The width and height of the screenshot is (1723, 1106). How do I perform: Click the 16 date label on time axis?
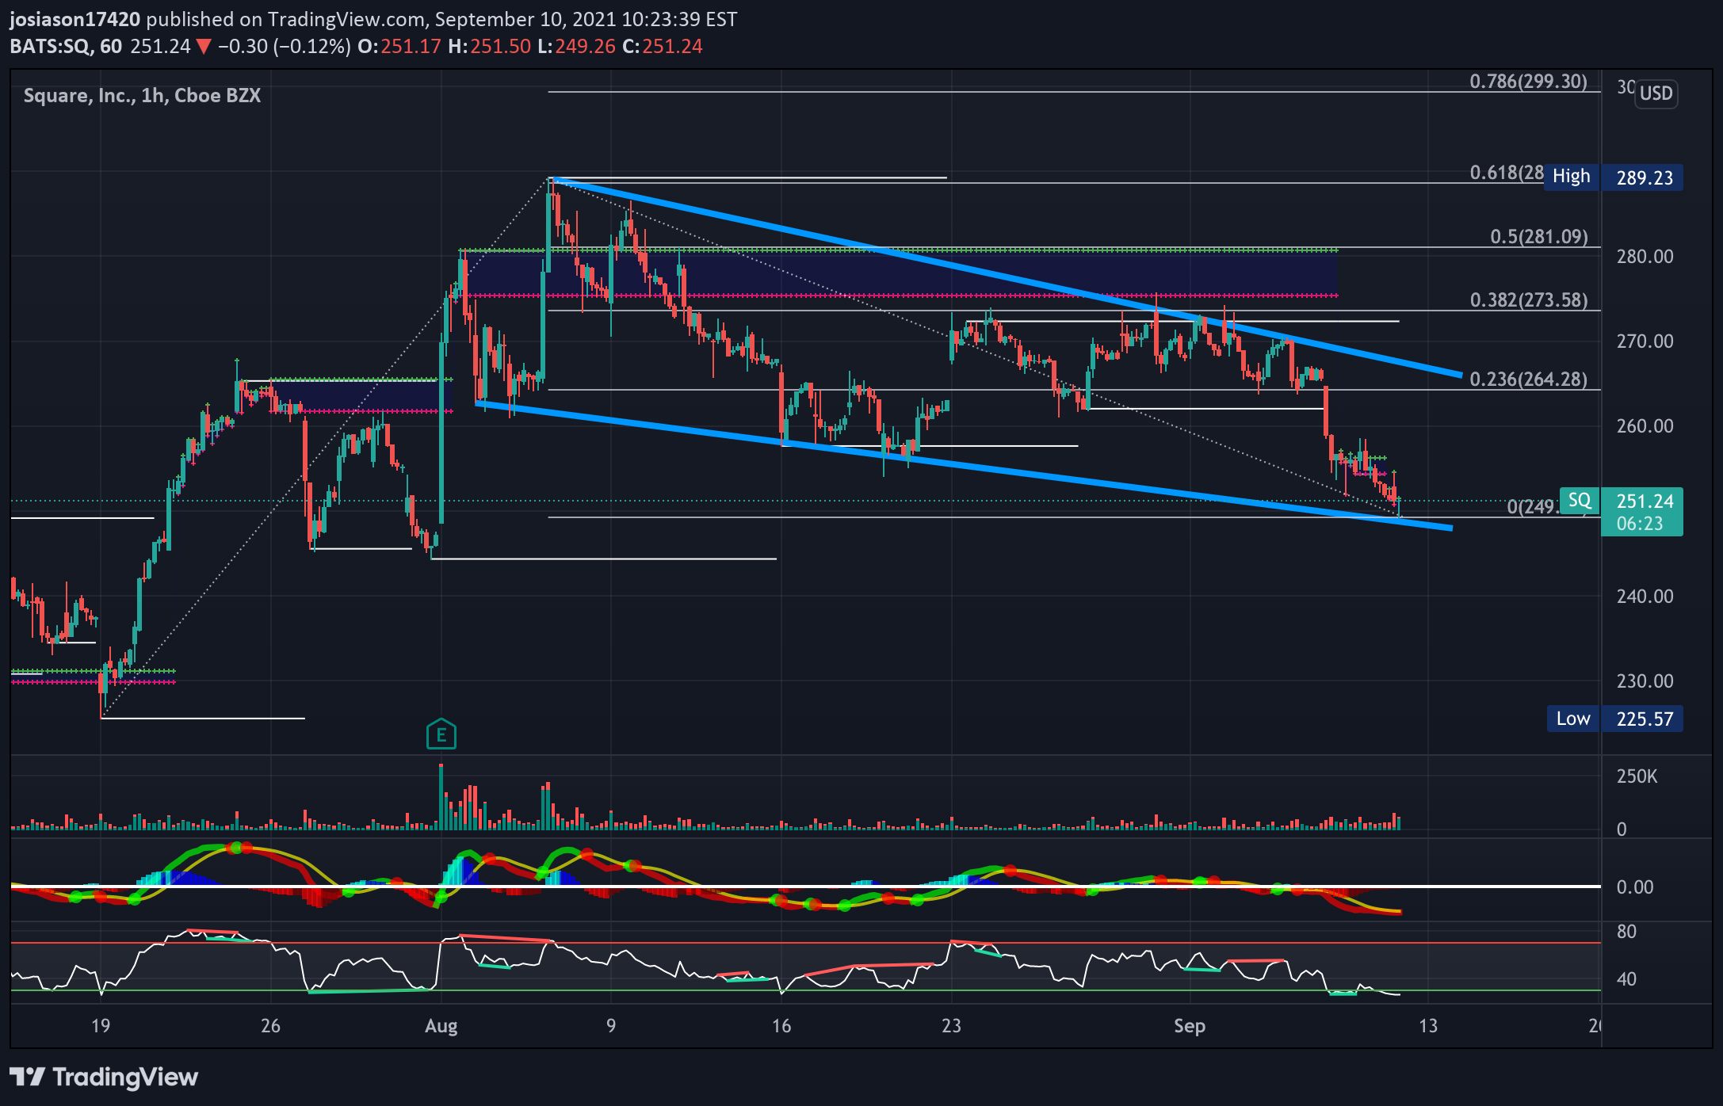click(781, 1026)
